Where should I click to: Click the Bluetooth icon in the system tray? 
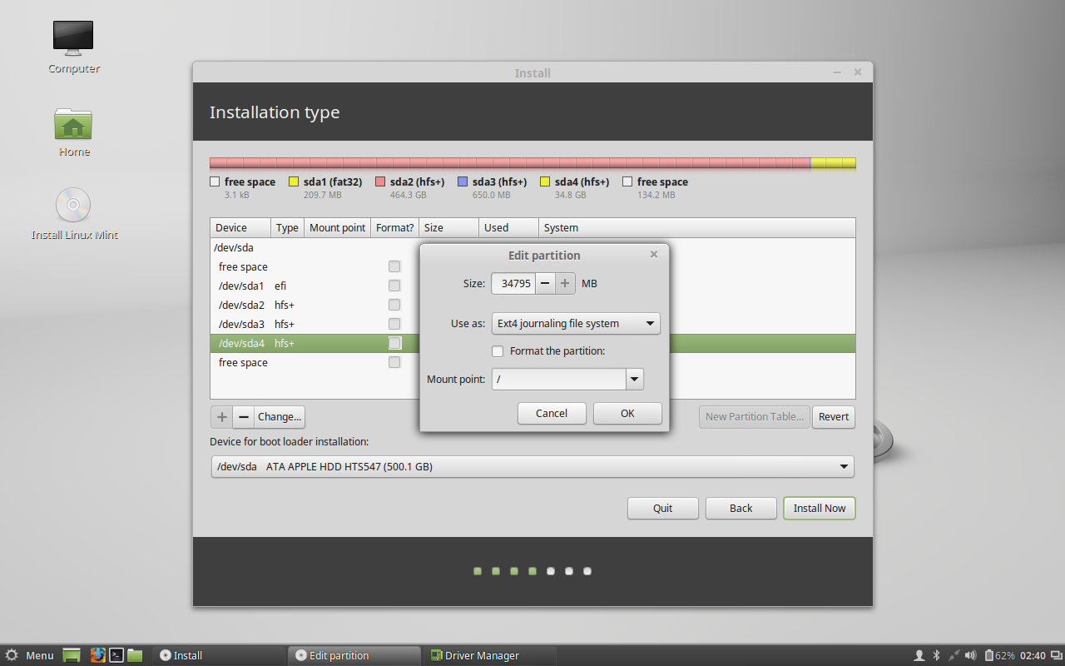pos(935,655)
